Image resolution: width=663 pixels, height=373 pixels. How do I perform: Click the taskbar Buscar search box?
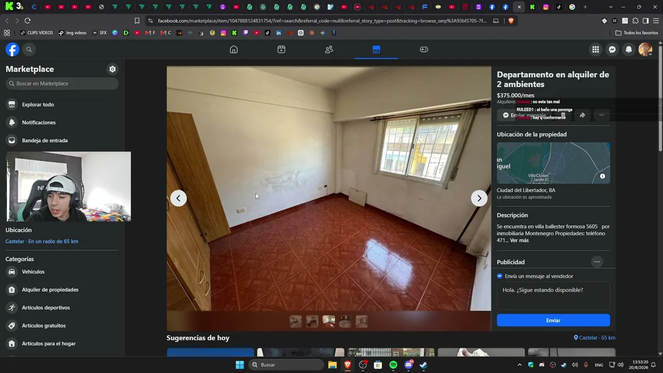click(286, 365)
